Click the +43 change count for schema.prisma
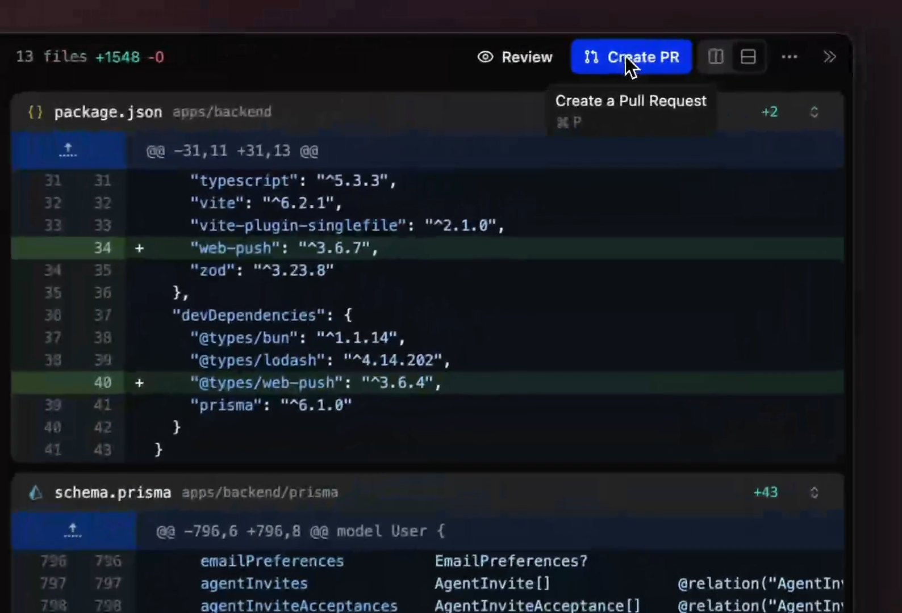 766,492
